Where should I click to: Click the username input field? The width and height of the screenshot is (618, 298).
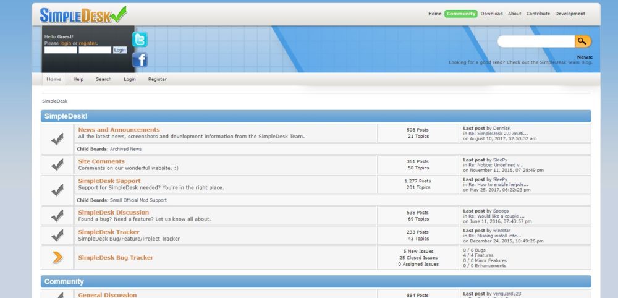click(61, 50)
